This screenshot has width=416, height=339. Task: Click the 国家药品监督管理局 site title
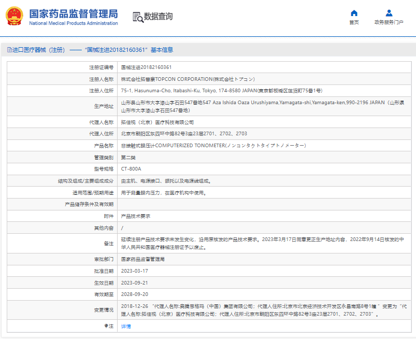coord(74,13)
